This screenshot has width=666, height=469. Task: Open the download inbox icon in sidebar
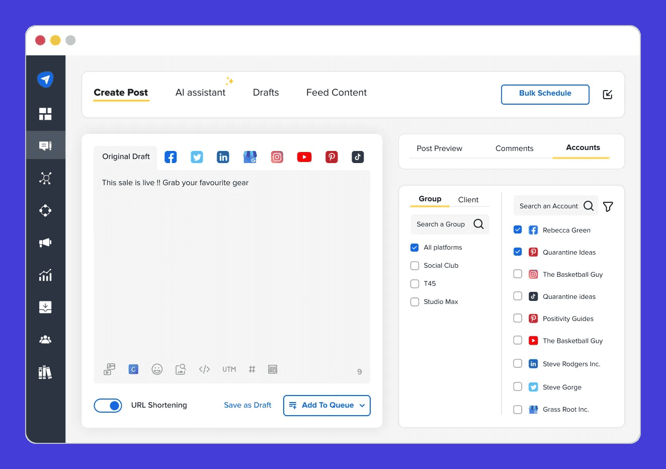click(45, 307)
